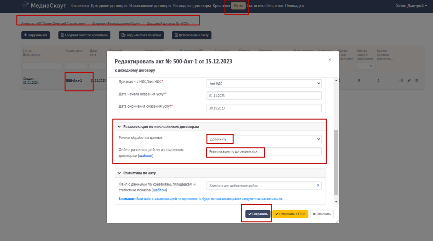Click Детализация к счету button
433x241 pixels.
pos(191,35)
